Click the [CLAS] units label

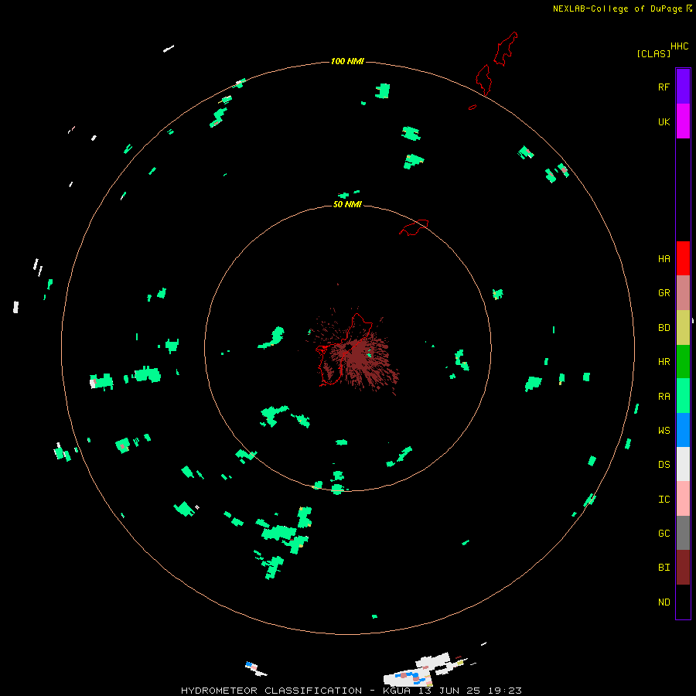[653, 53]
